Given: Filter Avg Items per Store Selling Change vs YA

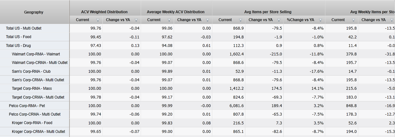Looking at the screenshot, I should tap(279, 20).
